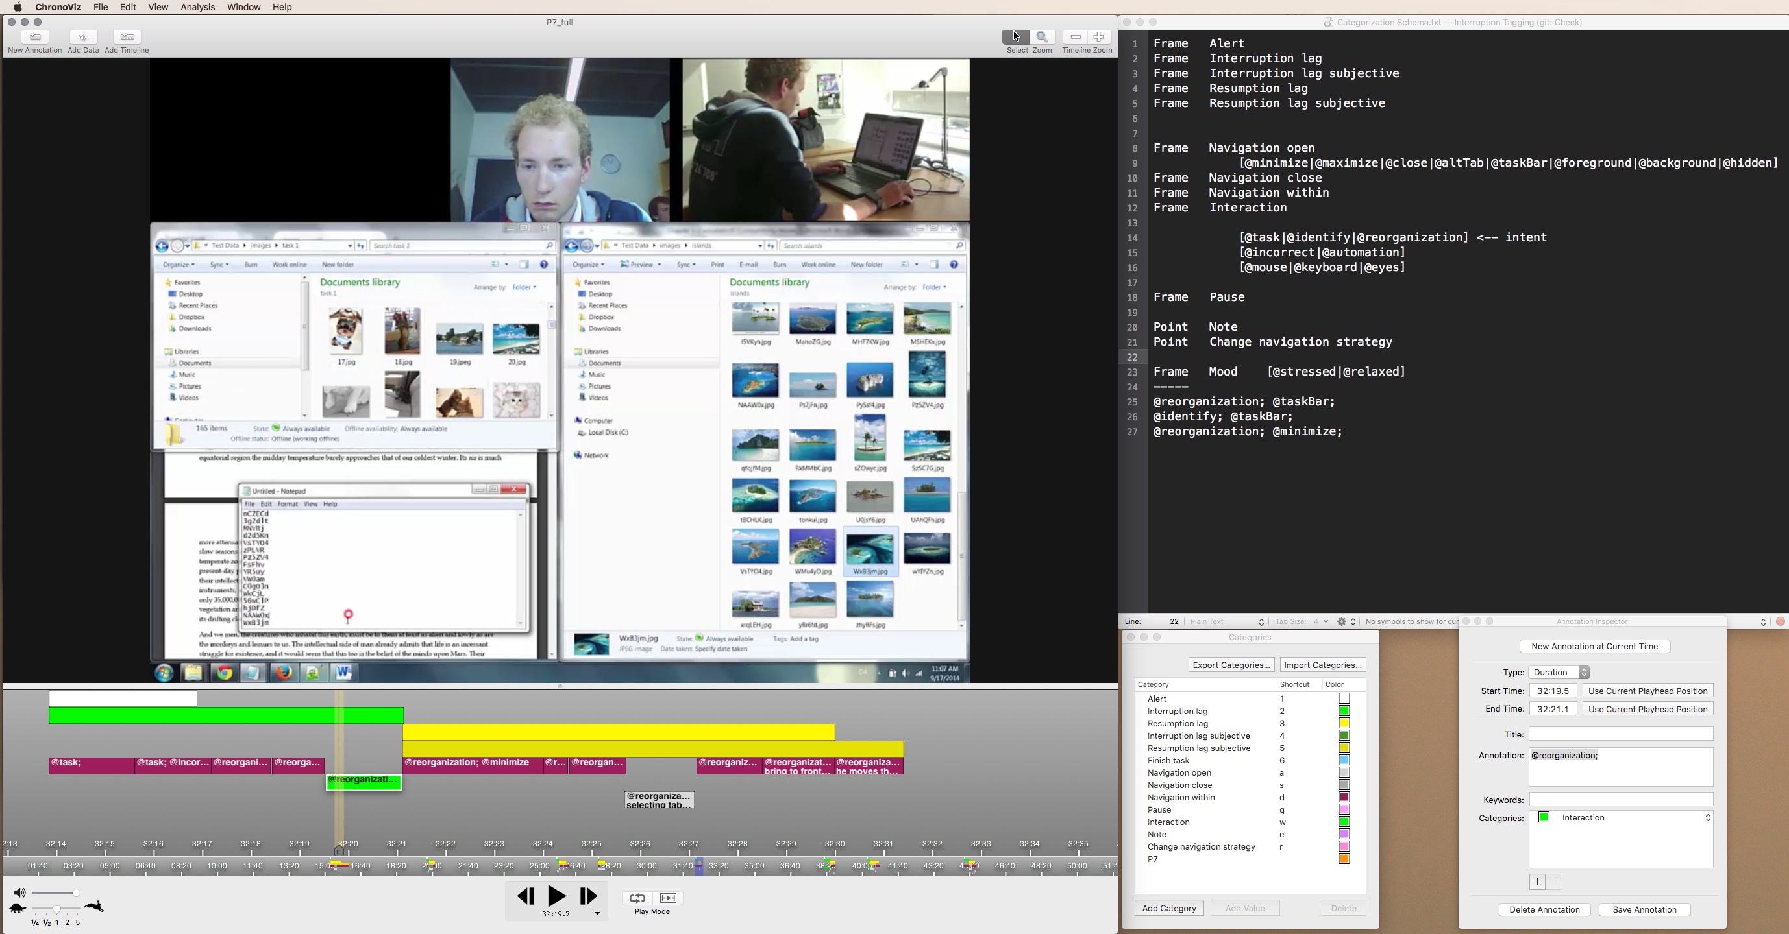Viewport: 1789px width, 934px height.
Task: Click the Annotation text area
Action: coord(1621,767)
